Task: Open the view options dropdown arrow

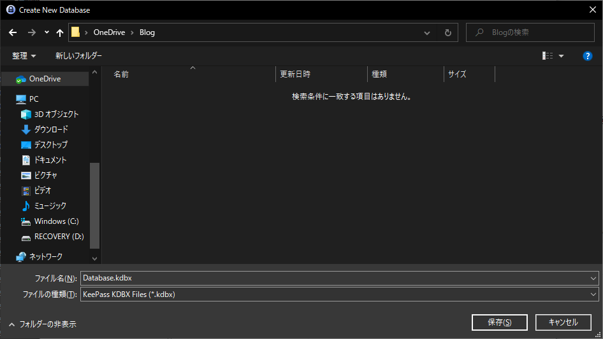Action: (x=562, y=56)
